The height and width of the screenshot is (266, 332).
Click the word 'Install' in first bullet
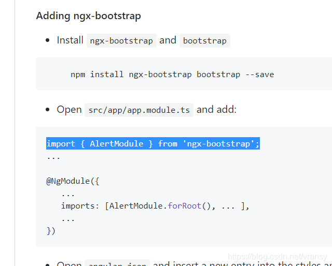[70, 40]
